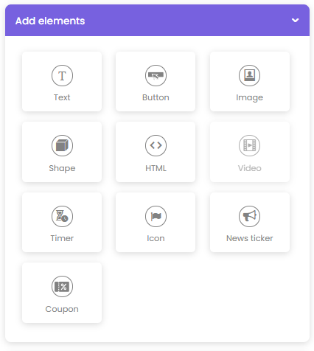The width and height of the screenshot is (314, 351).
Task: Click the "Shape" label text
Action: click(62, 168)
